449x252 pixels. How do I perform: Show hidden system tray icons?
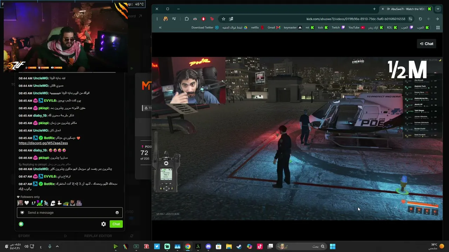point(57,246)
